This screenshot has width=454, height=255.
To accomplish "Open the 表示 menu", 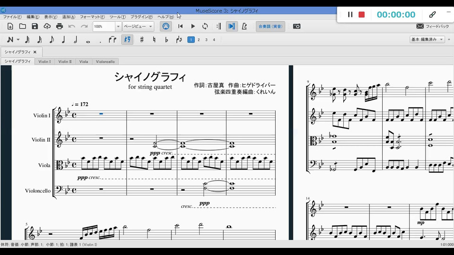I will point(51,17).
